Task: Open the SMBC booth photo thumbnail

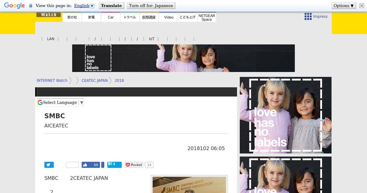Action: pos(189,184)
